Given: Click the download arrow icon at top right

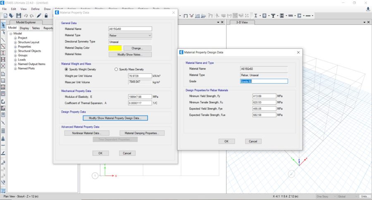Looking at the screenshot, I should (368, 9).
